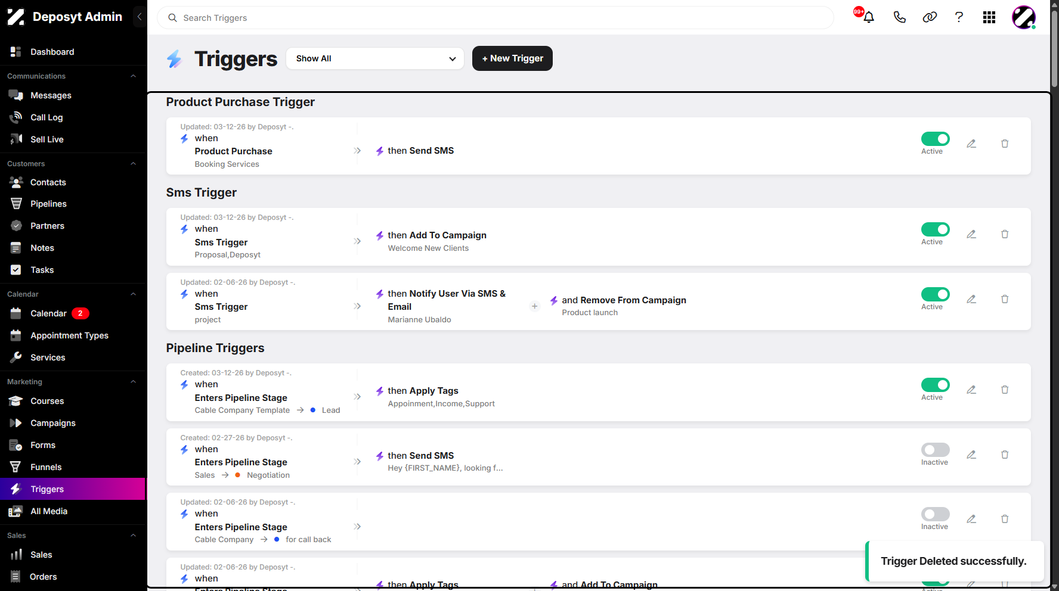The height and width of the screenshot is (591, 1059).
Task: Delete the Add To Campaign trigger
Action: point(1005,234)
